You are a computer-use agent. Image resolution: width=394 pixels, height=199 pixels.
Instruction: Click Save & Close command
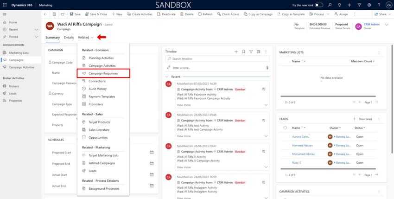[96, 14]
